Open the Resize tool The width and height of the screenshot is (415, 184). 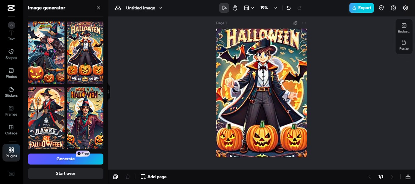404,45
